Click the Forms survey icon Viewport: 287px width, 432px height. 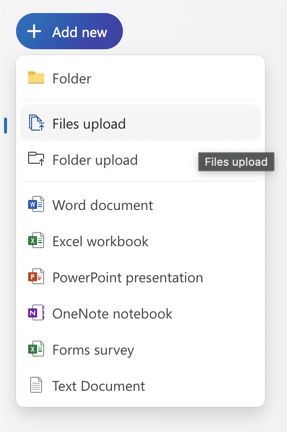36,349
